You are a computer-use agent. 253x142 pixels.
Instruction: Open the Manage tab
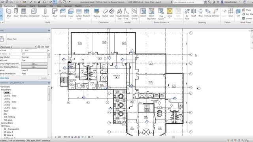(x=68, y=6)
